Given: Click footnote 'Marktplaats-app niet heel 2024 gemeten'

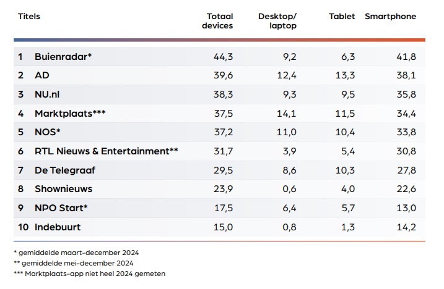Looking at the screenshot, I should pyautogui.click(x=95, y=274).
